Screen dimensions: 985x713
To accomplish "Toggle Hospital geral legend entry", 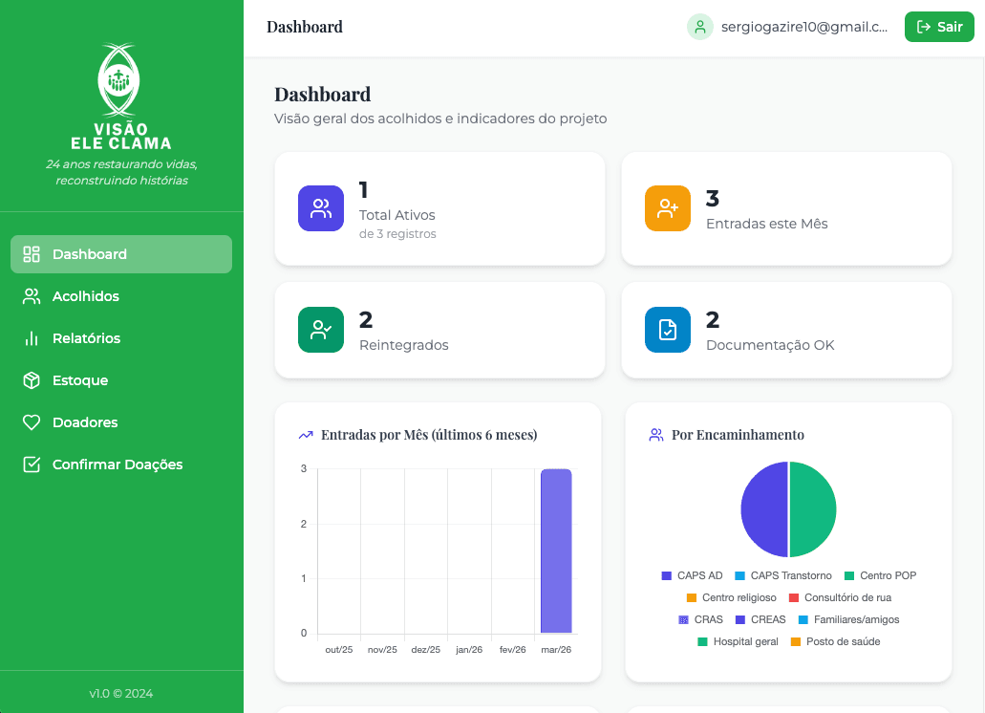I will [x=738, y=642].
